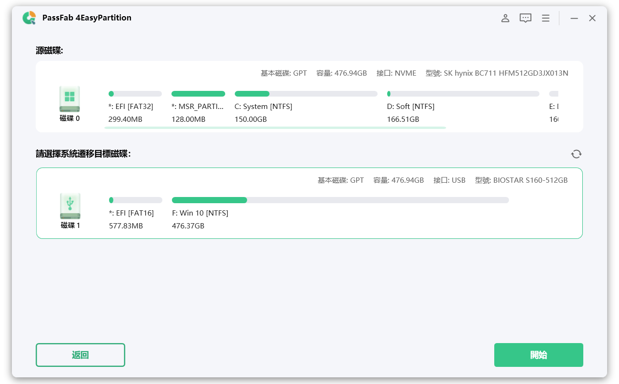Viewport: 619px width, 384px height.
Task: Open the user account icon
Action: (x=505, y=18)
